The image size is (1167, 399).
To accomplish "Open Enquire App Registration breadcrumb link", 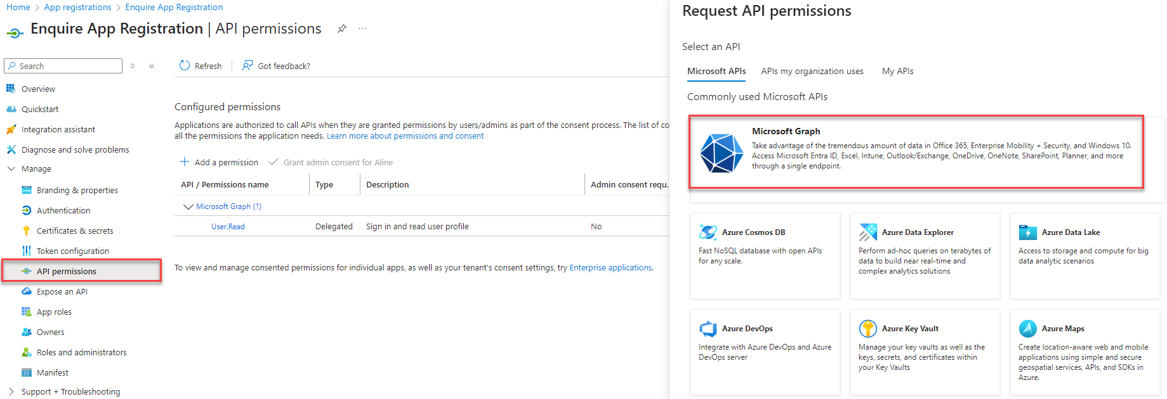I will pos(174,7).
